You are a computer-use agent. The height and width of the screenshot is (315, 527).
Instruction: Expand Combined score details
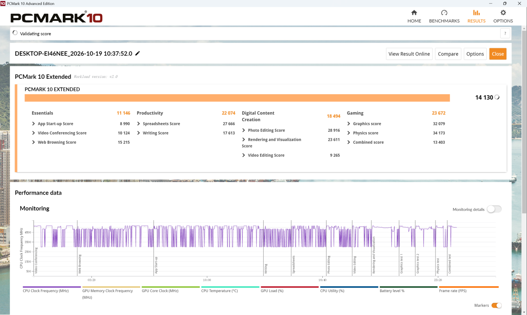coord(349,142)
